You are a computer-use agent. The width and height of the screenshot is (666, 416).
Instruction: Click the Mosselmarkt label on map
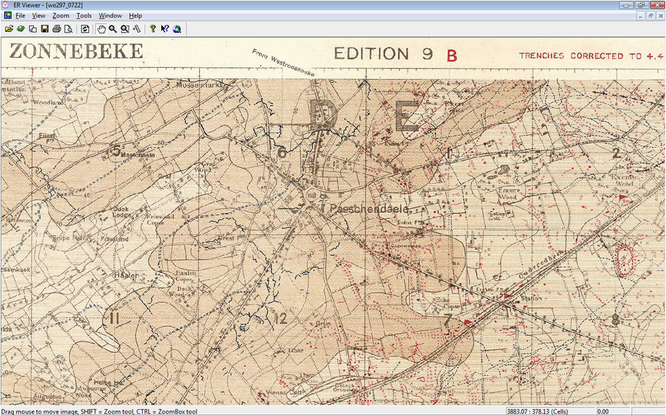[x=198, y=85]
